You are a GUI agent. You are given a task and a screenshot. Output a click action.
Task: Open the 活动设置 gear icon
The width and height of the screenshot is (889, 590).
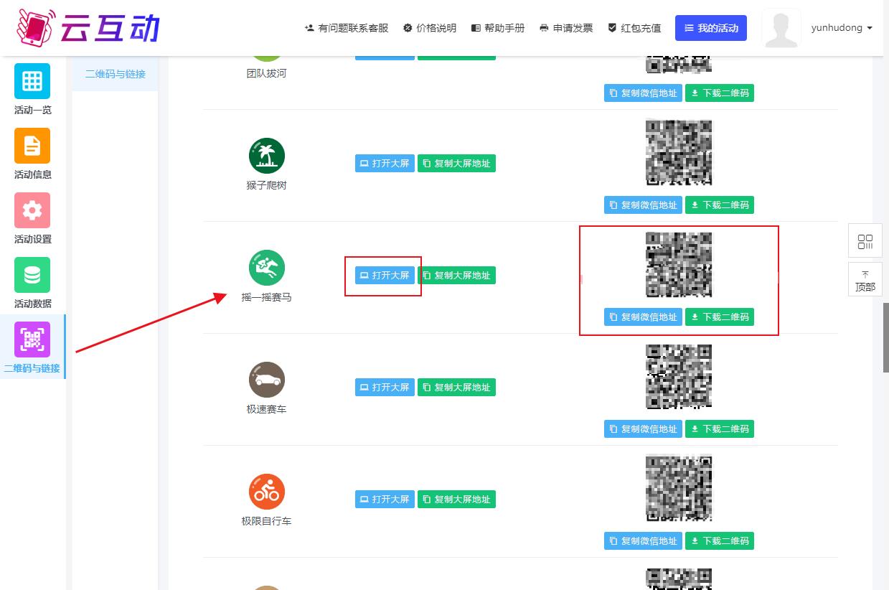pyautogui.click(x=32, y=210)
